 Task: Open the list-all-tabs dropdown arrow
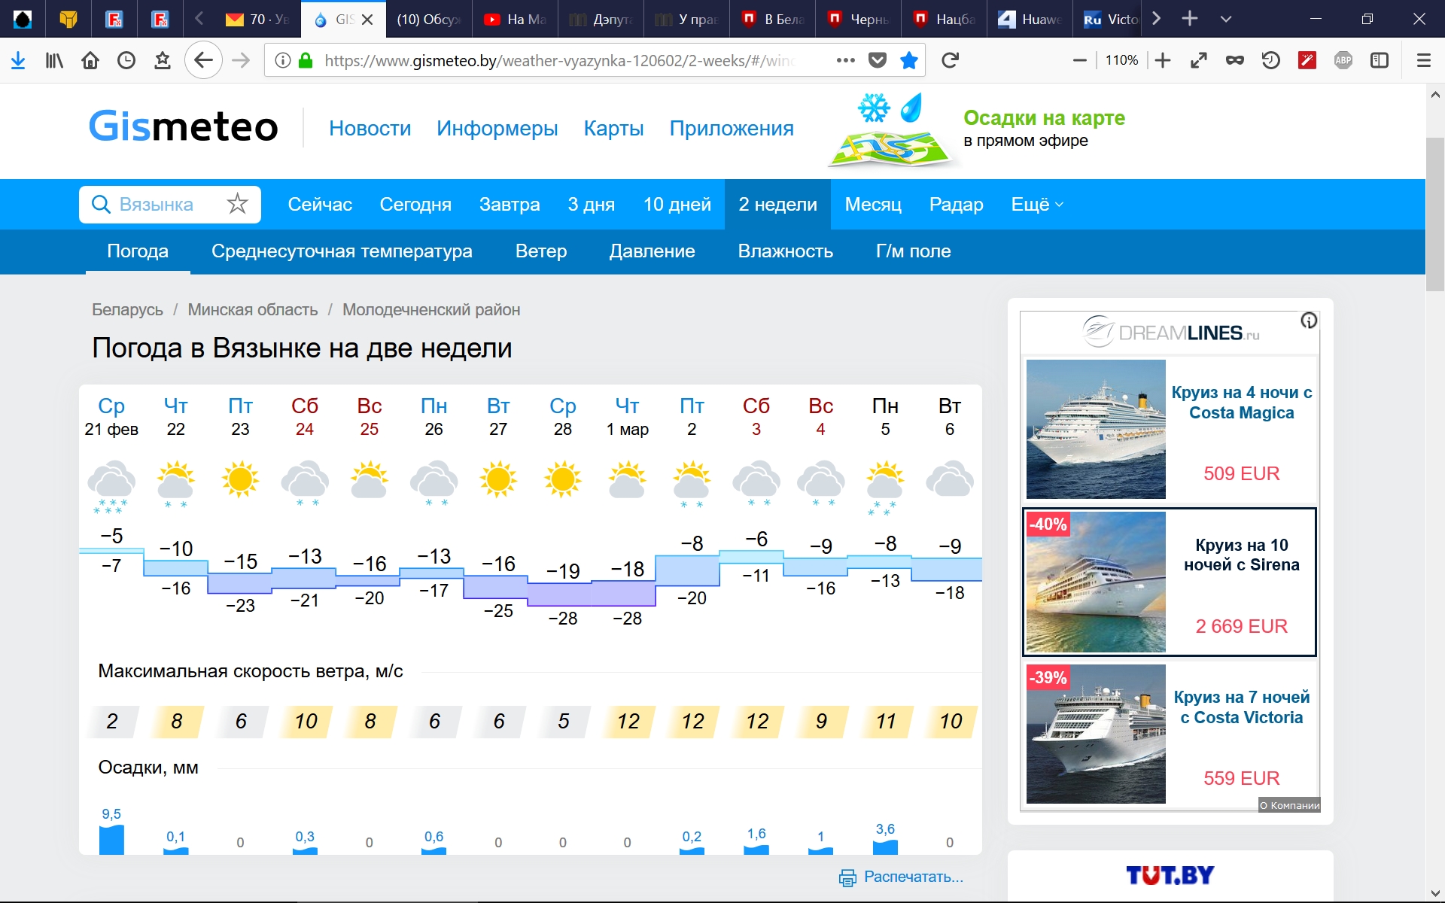point(1226,19)
